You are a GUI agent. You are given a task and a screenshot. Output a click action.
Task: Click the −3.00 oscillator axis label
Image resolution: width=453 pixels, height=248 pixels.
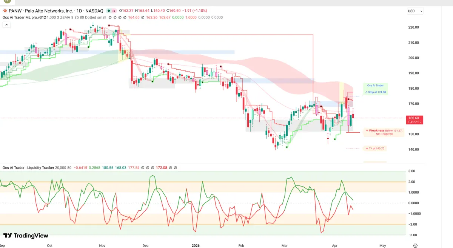pos(412,234)
